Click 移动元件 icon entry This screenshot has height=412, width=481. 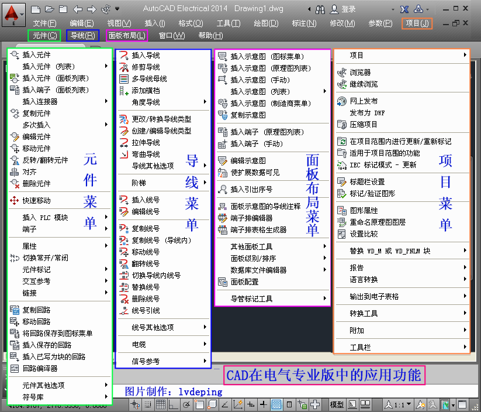[x=15, y=149]
